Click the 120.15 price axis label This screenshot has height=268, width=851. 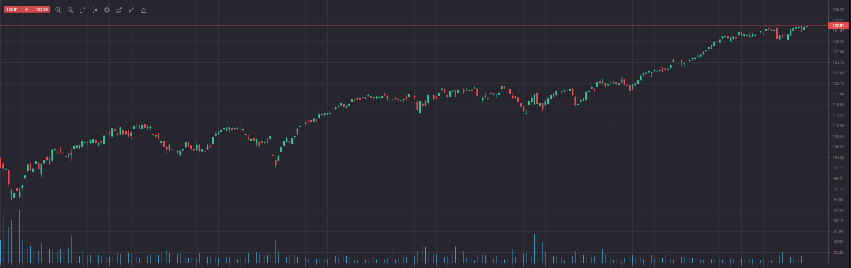pyautogui.click(x=838, y=83)
